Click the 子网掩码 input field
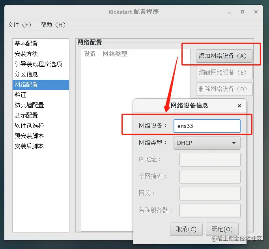 coord(210,176)
